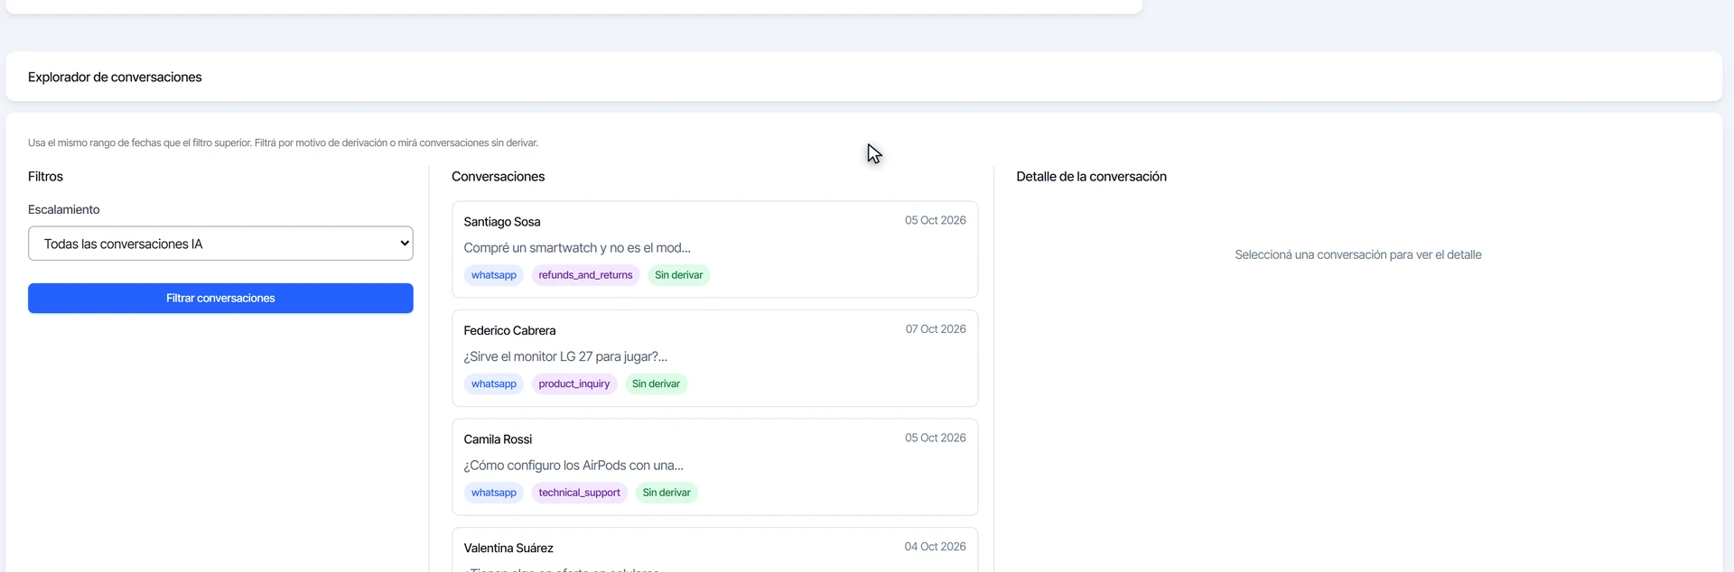Click the Escalamiento label

tap(64, 209)
